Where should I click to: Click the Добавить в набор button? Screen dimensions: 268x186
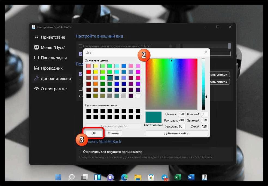pyautogui.click(x=177, y=133)
